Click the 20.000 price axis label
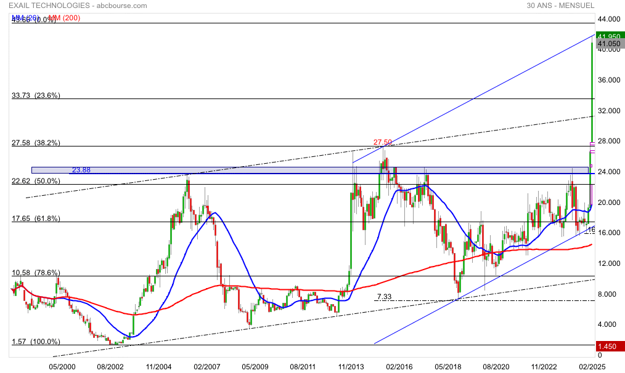This screenshot has width=625, height=373. point(609,203)
